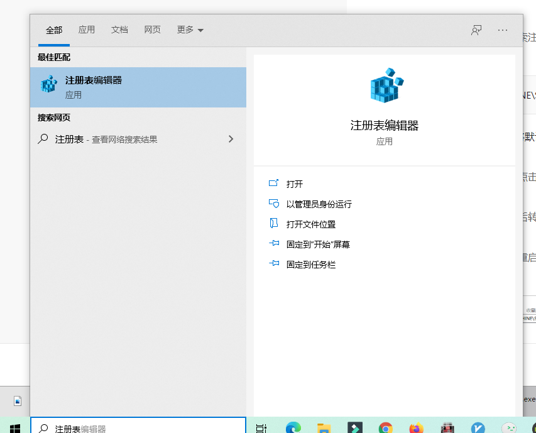
Task: Click the chevron next to 查看网络搜索结果
Action: 231,139
